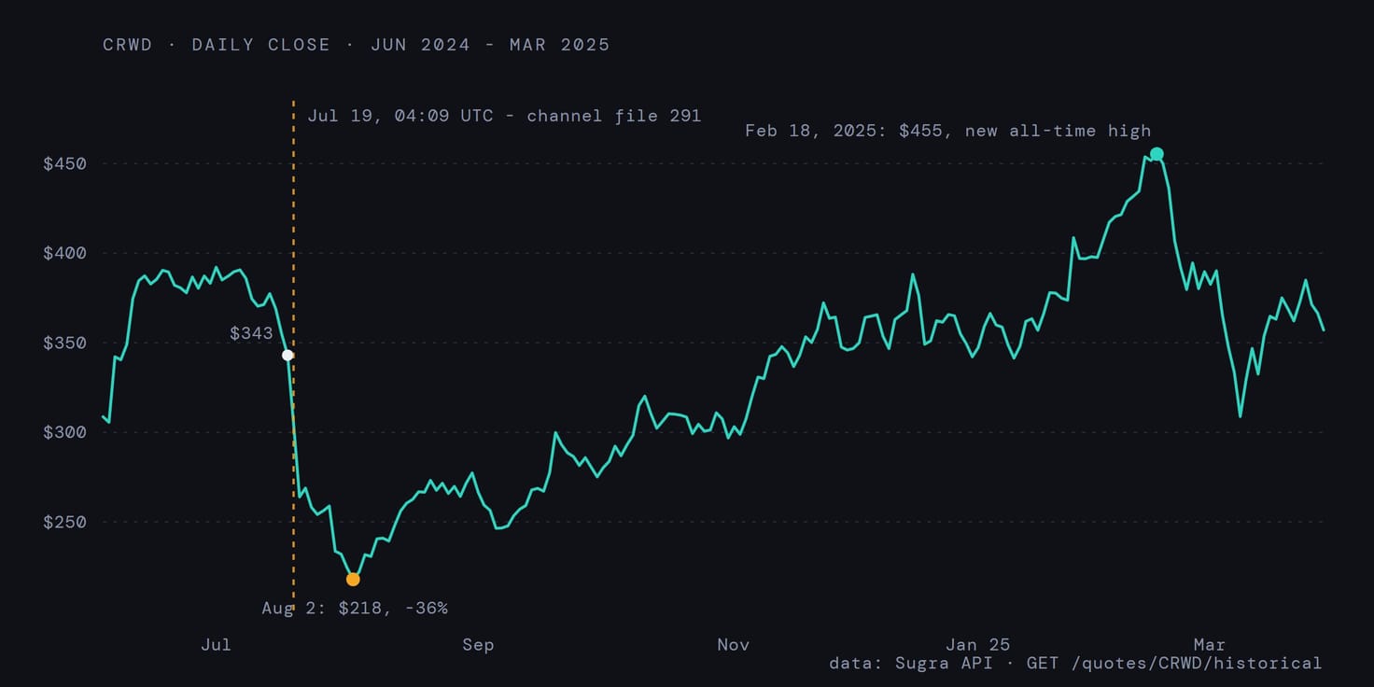Click the "Feb 18, 2025: $455, new all-time high" label

pyautogui.click(x=948, y=131)
